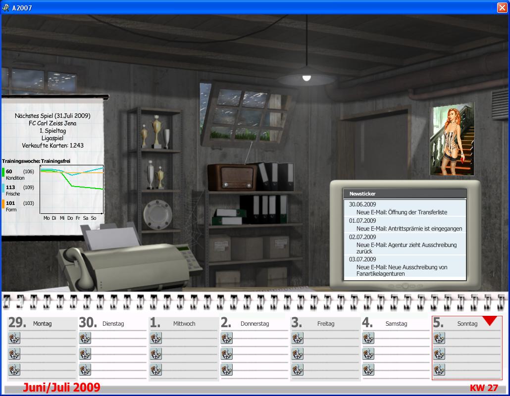Click first appointment icon on Montag 29
This screenshot has height=396, width=510.
(x=14, y=338)
